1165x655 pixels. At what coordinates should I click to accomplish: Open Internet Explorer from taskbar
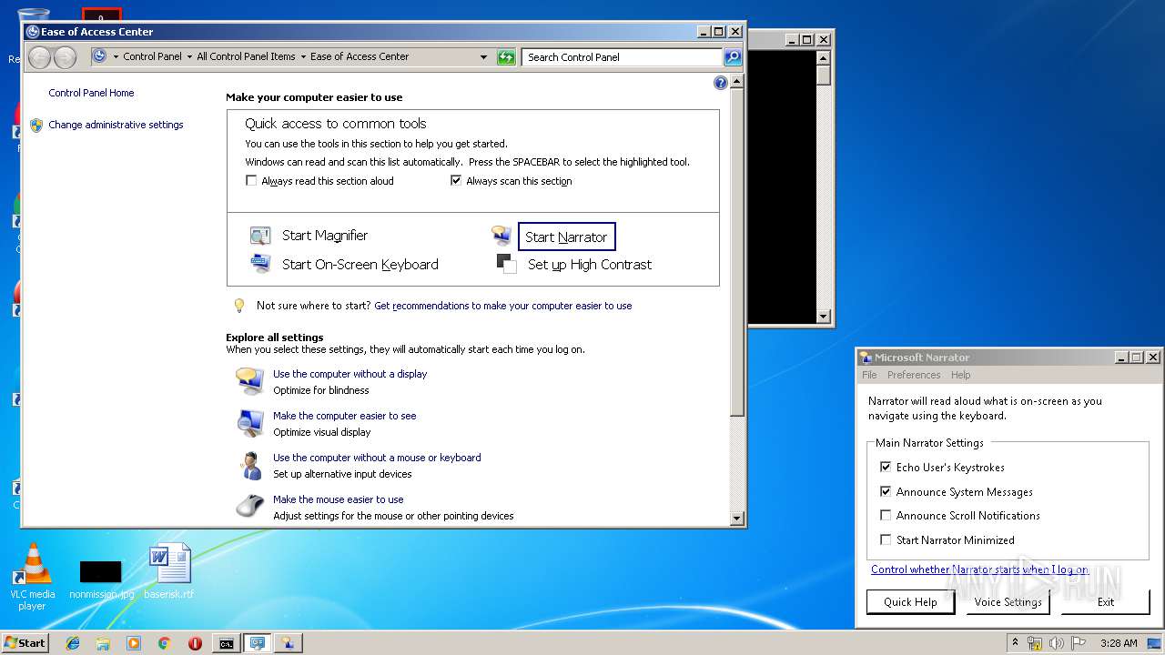pyautogui.click(x=73, y=643)
